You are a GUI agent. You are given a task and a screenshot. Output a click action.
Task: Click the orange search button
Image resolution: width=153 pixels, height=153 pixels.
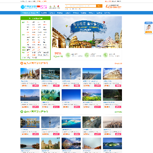click(99, 6)
